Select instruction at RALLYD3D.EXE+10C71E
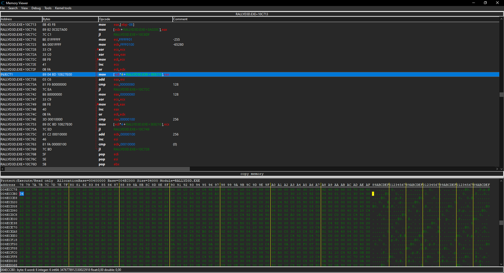Image resolution: width=504 pixels, height=273 pixels. pyautogui.click(x=249, y=39)
